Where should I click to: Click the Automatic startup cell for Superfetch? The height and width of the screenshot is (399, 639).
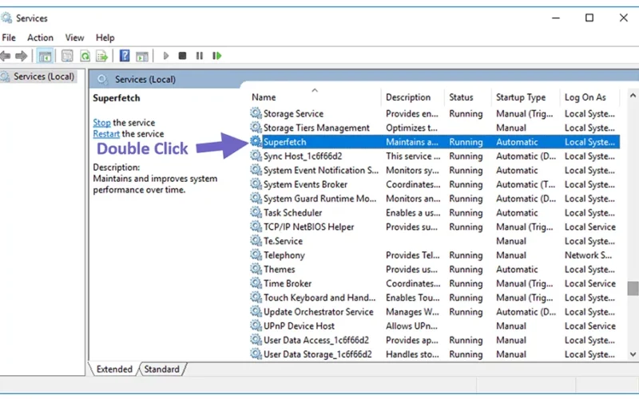[517, 142]
